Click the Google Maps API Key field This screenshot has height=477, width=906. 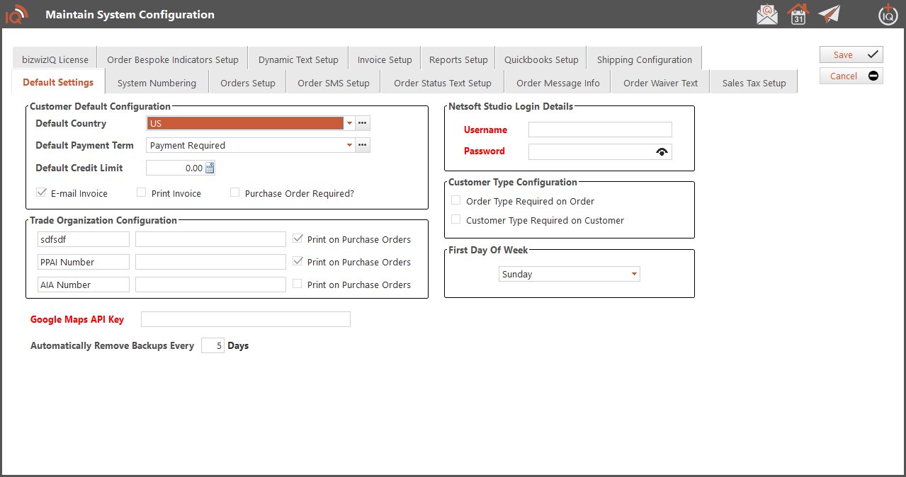246,319
